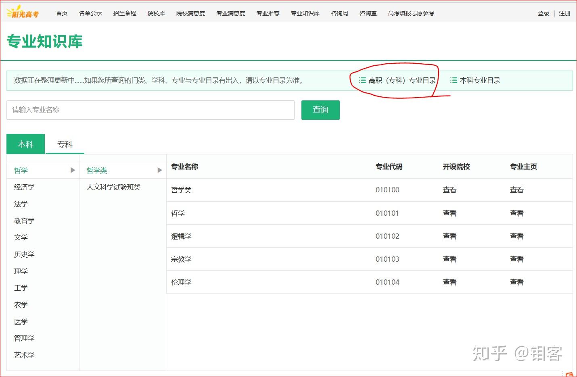Expand the 哲学 category arrow
577x377 pixels.
[73, 170]
